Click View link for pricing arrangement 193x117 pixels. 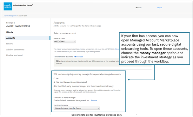point(117,49)
